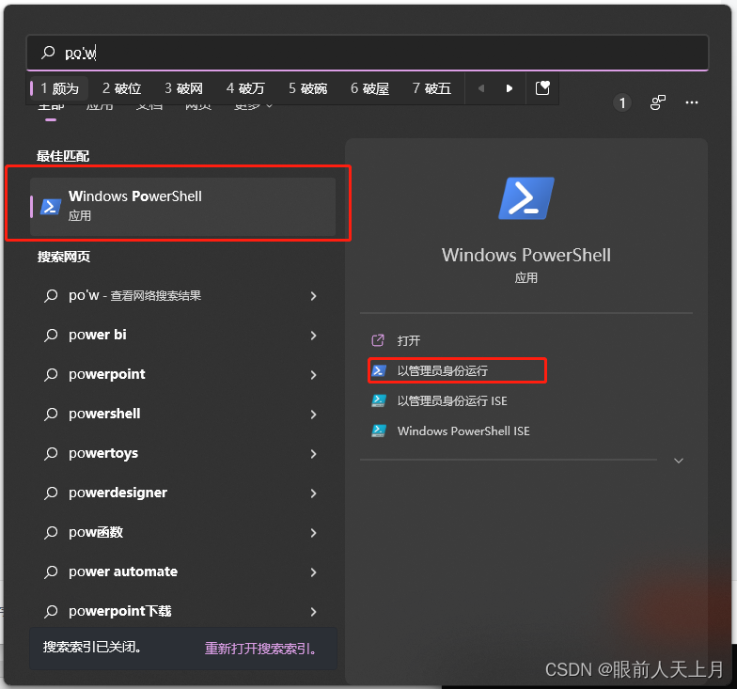This screenshot has width=737, height=689.
Task: Click search icon beside po'w suggestion
Action: (x=51, y=295)
